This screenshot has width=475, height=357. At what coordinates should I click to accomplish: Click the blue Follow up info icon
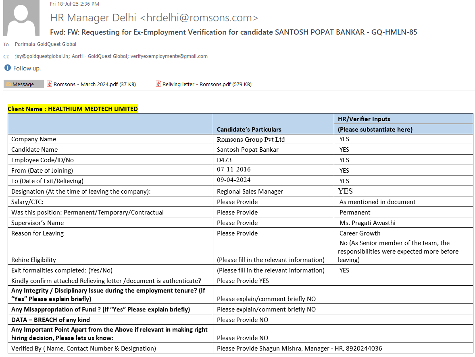click(7, 68)
